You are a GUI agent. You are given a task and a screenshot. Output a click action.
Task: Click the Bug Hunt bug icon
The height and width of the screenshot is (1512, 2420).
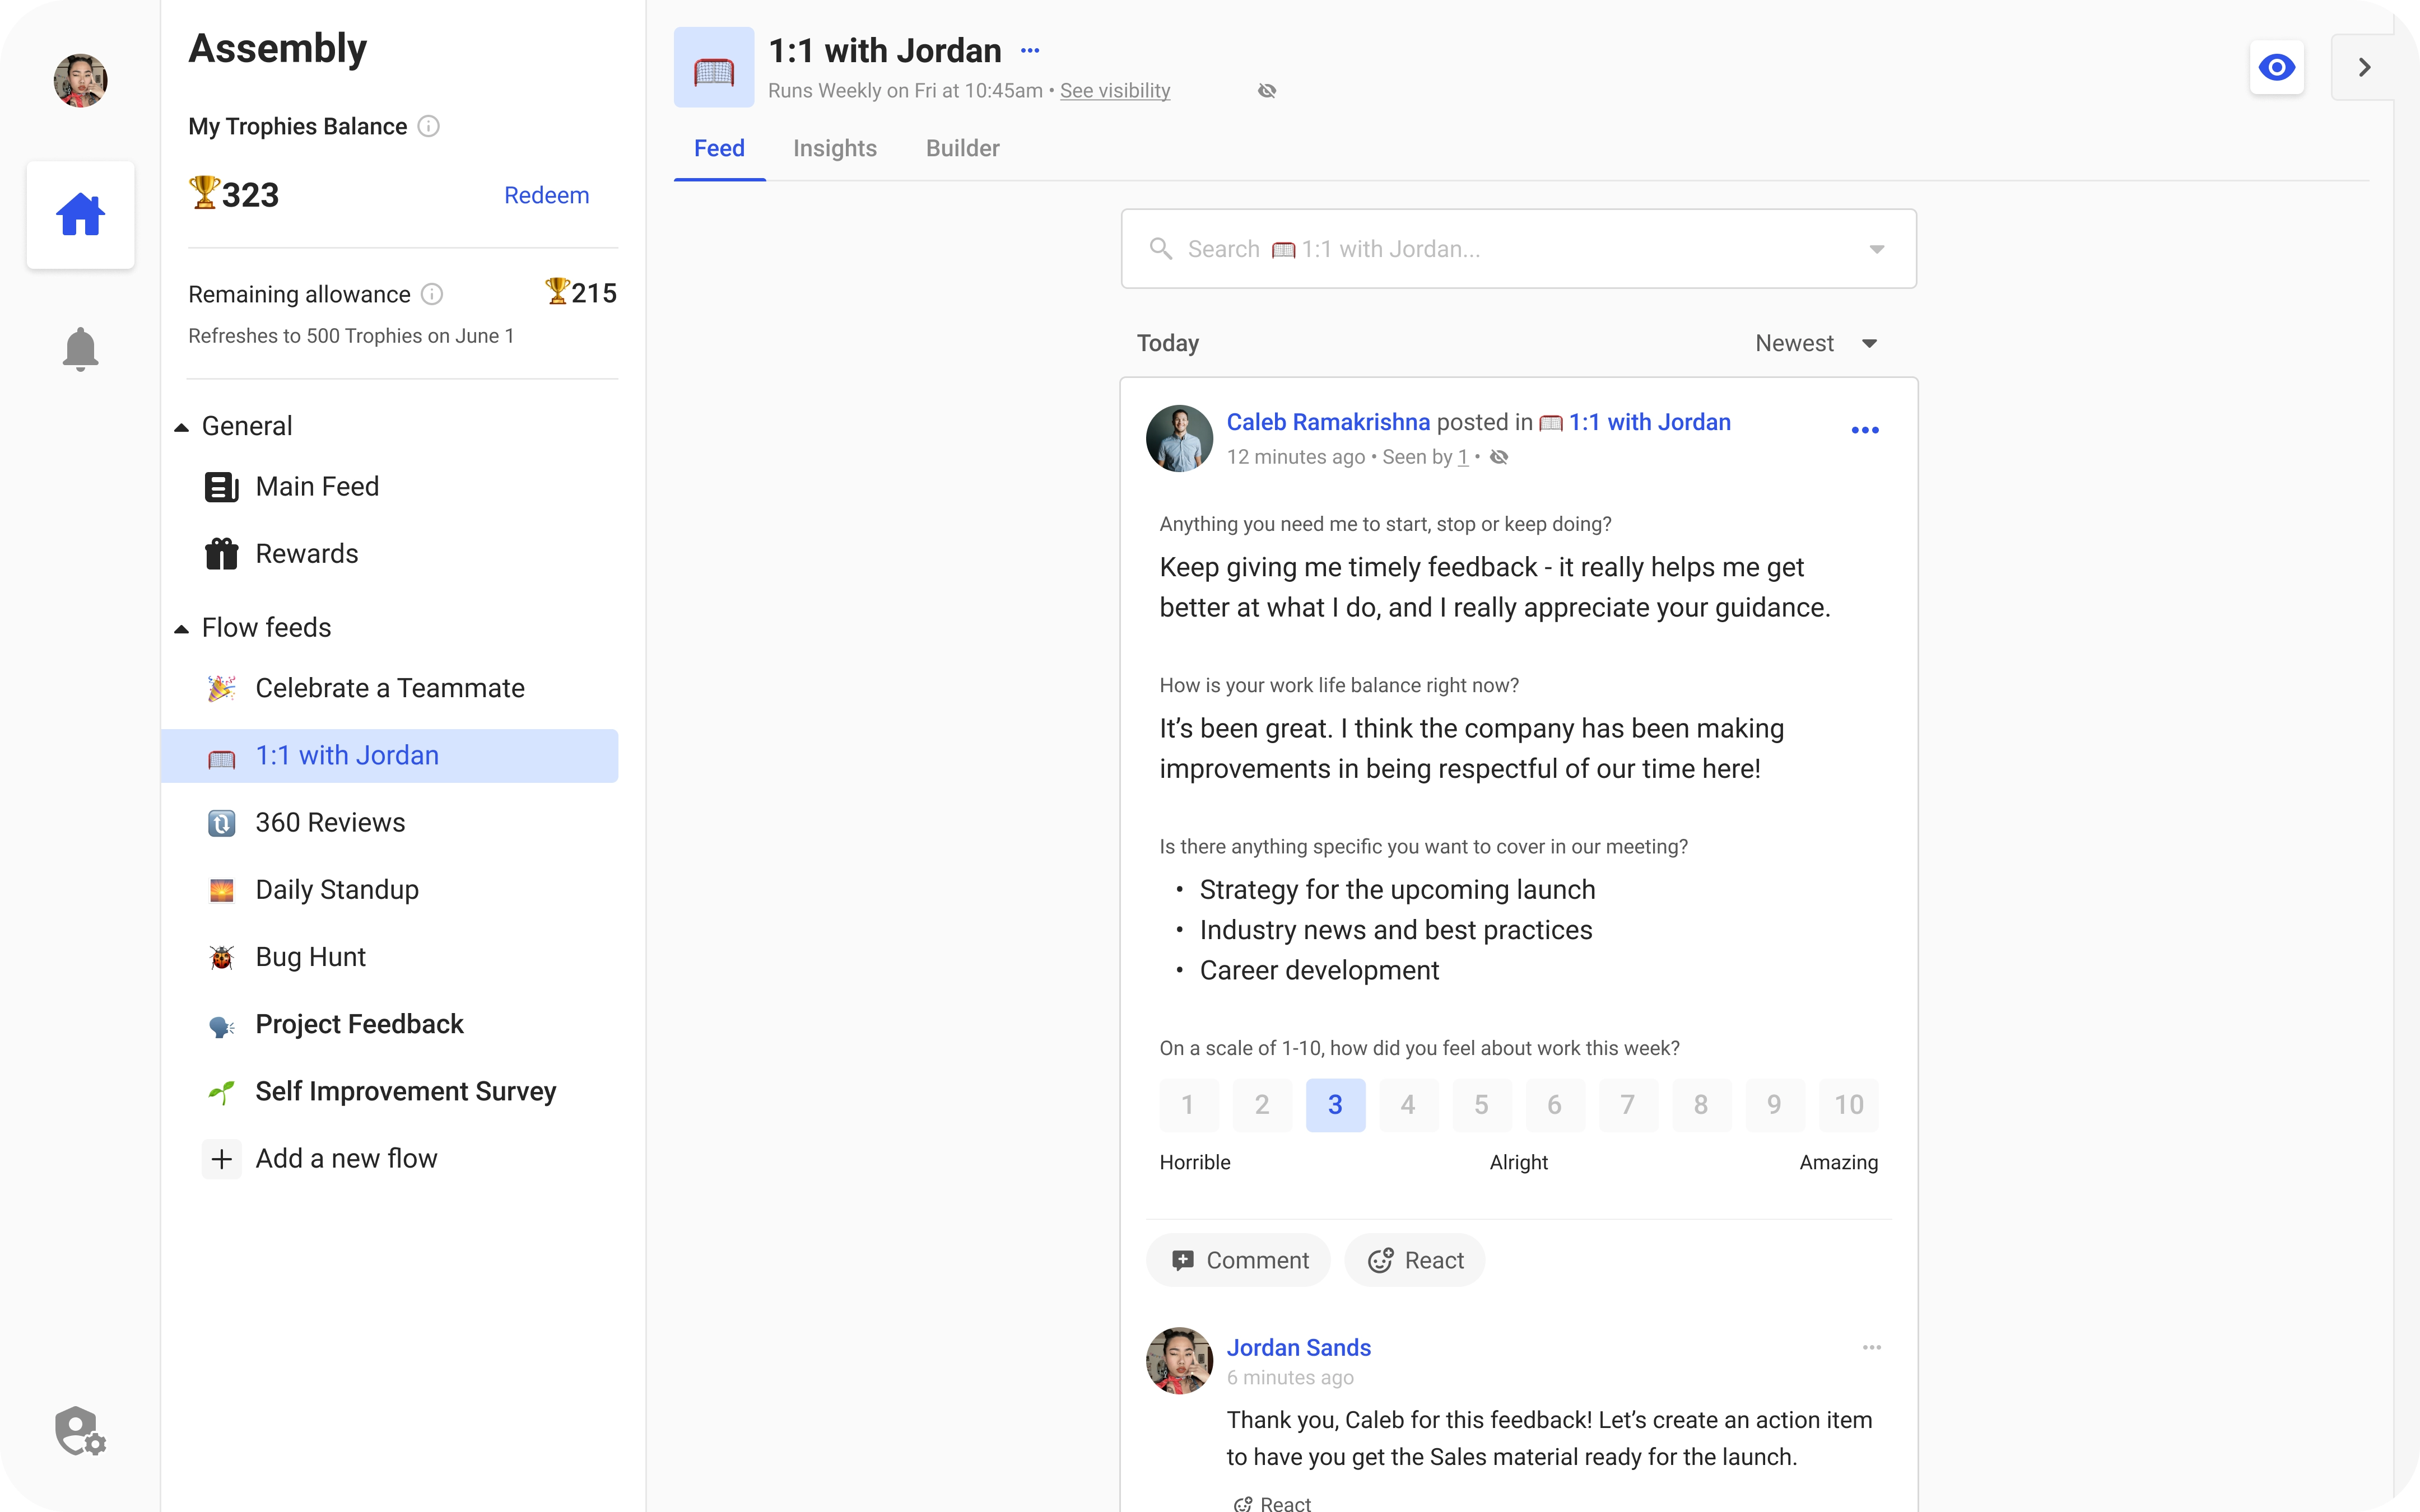pos(221,956)
